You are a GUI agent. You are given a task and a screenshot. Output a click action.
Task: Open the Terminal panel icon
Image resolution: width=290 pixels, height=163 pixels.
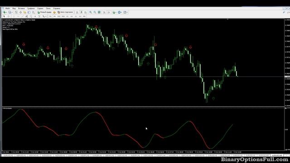[29, 12]
